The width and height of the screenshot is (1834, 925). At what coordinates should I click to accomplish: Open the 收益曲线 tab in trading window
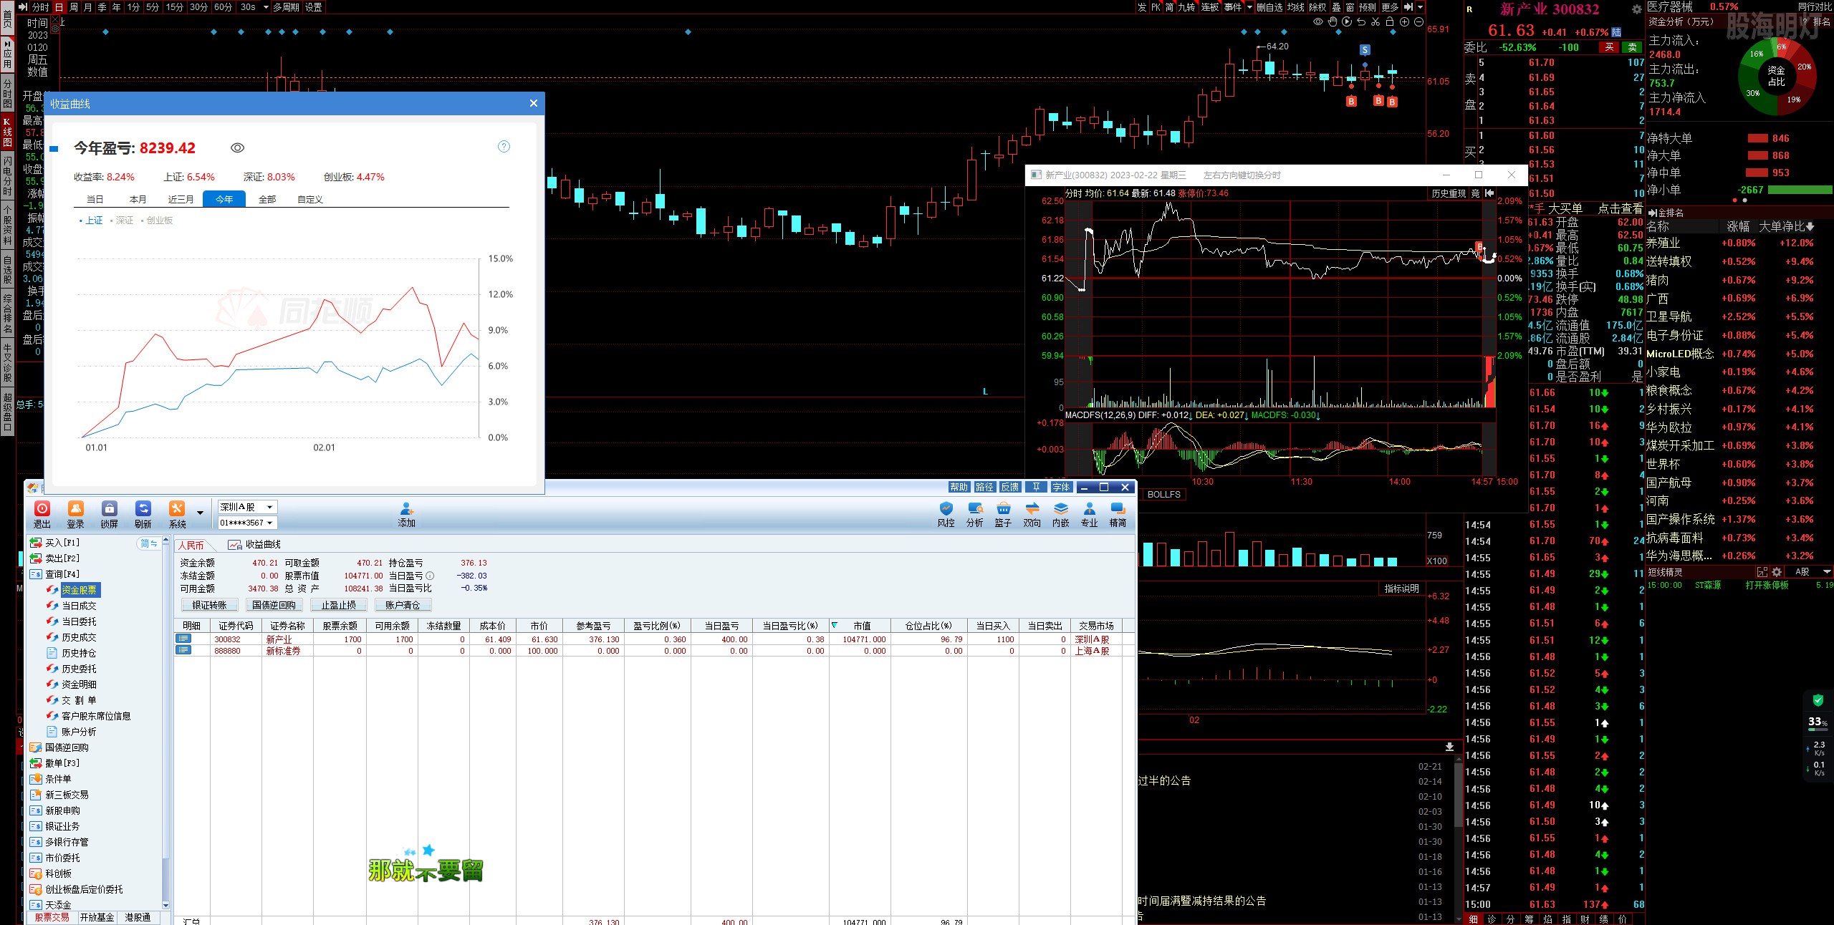[x=255, y=545]
